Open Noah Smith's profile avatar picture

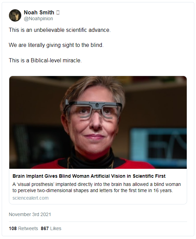point(15,15)
